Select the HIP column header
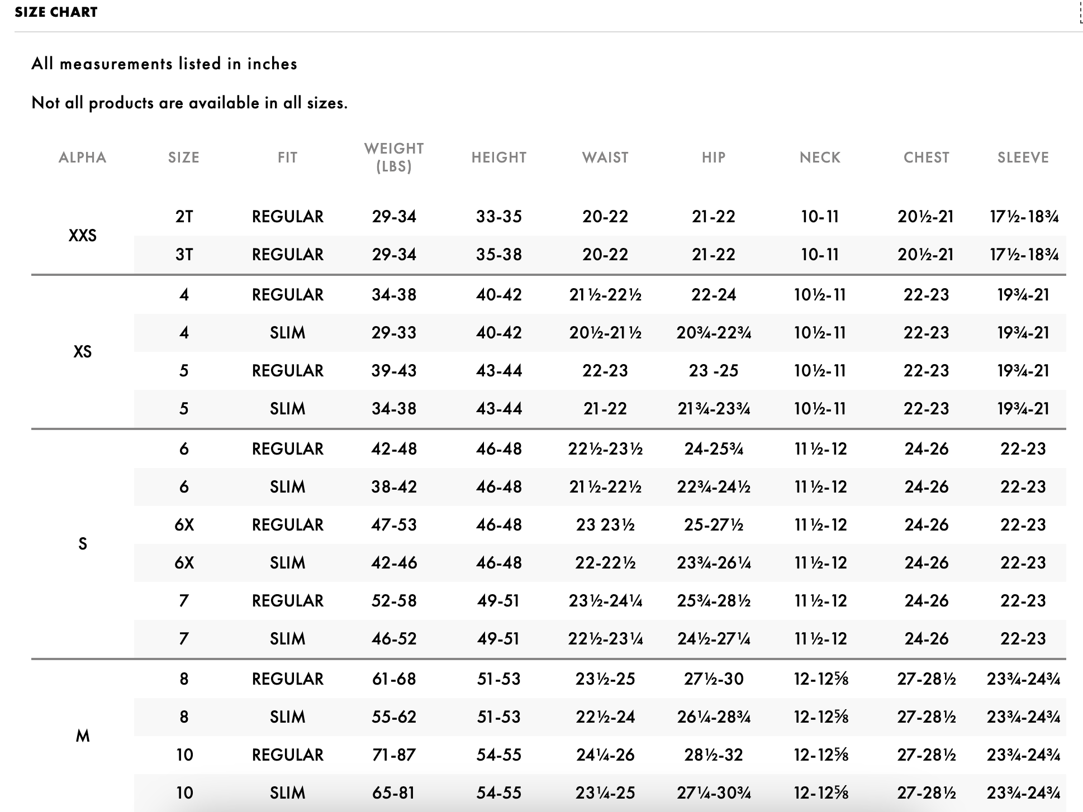Screen dimensions: 1083x812 pos(714,157)
